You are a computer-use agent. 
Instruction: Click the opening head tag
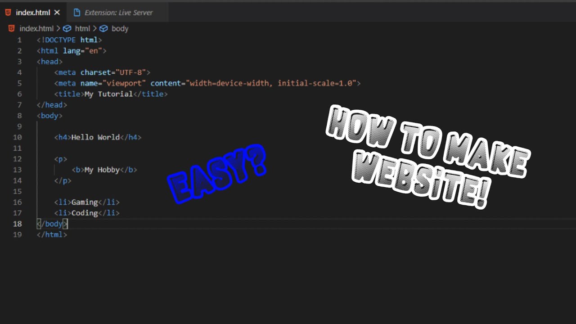49,62
